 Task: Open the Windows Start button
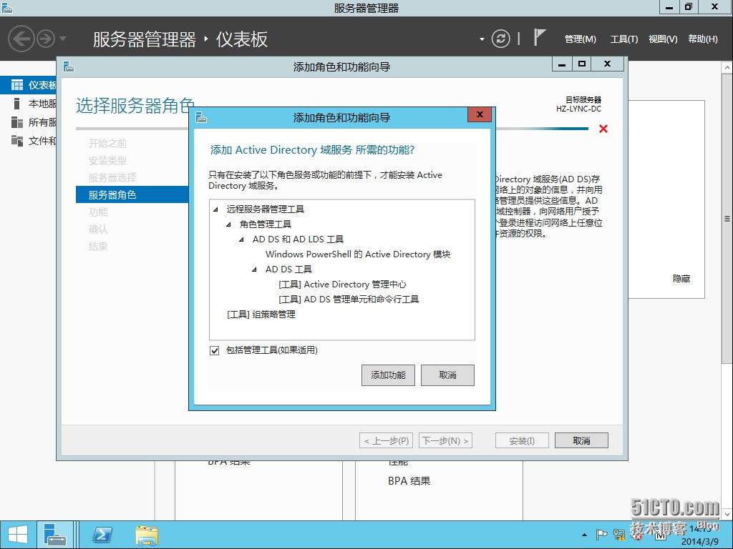[18, 535]
